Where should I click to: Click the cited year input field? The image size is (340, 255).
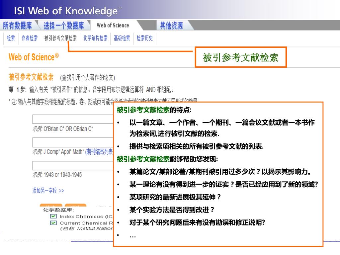point(73,165)
